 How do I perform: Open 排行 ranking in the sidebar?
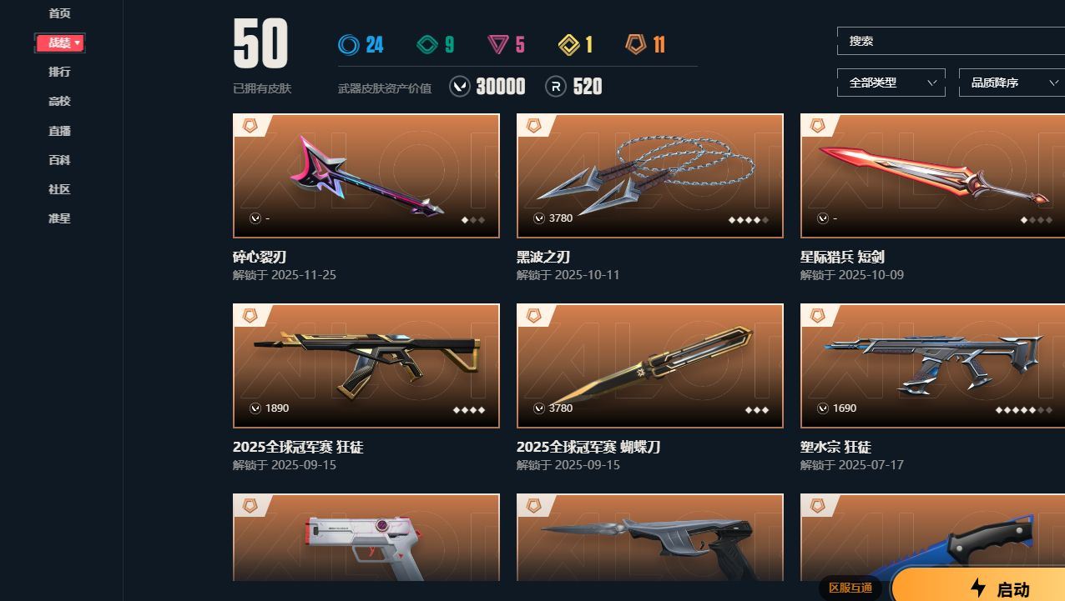click(x=59, y=72)
